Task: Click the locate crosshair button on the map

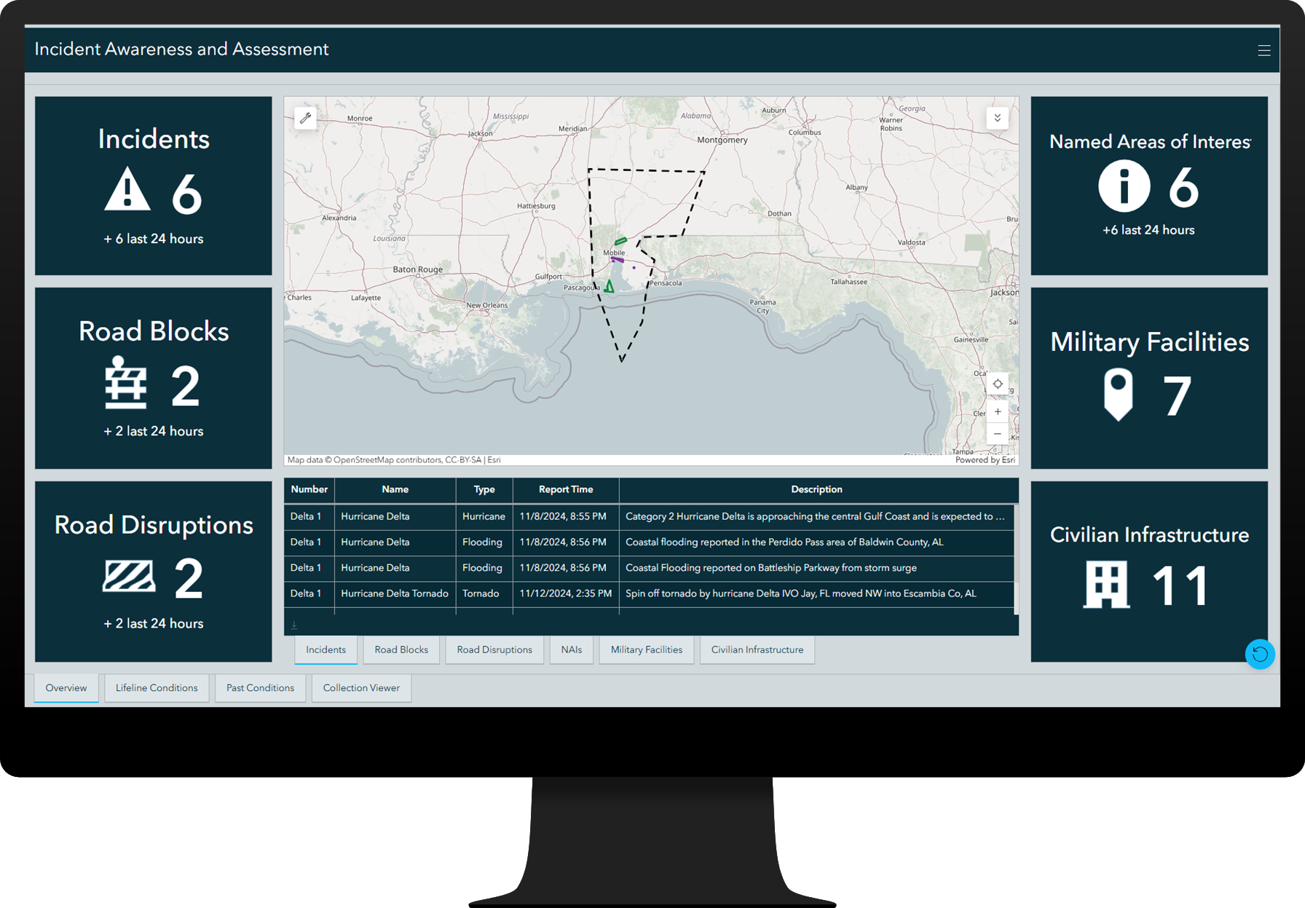Action: [x=997, y=384]
